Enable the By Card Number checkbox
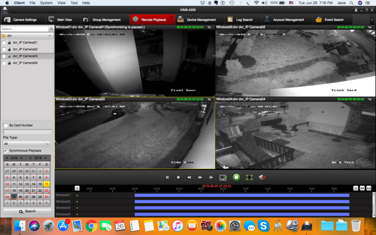 click(6, 125)
